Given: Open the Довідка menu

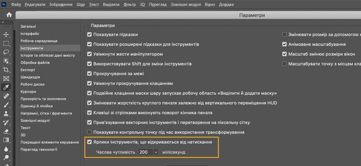Looking at the screenshot, I should [226, 5].
